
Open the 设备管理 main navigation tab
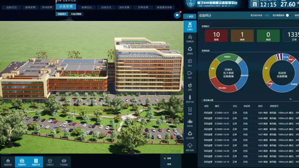[66, 7]
